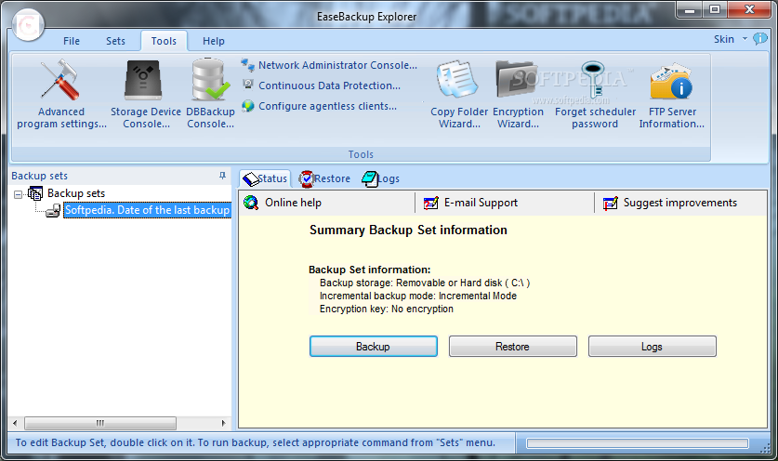Click the E-mail Support icon
Image resolution: width=778 pixels, height=461 pixels.
430,203
